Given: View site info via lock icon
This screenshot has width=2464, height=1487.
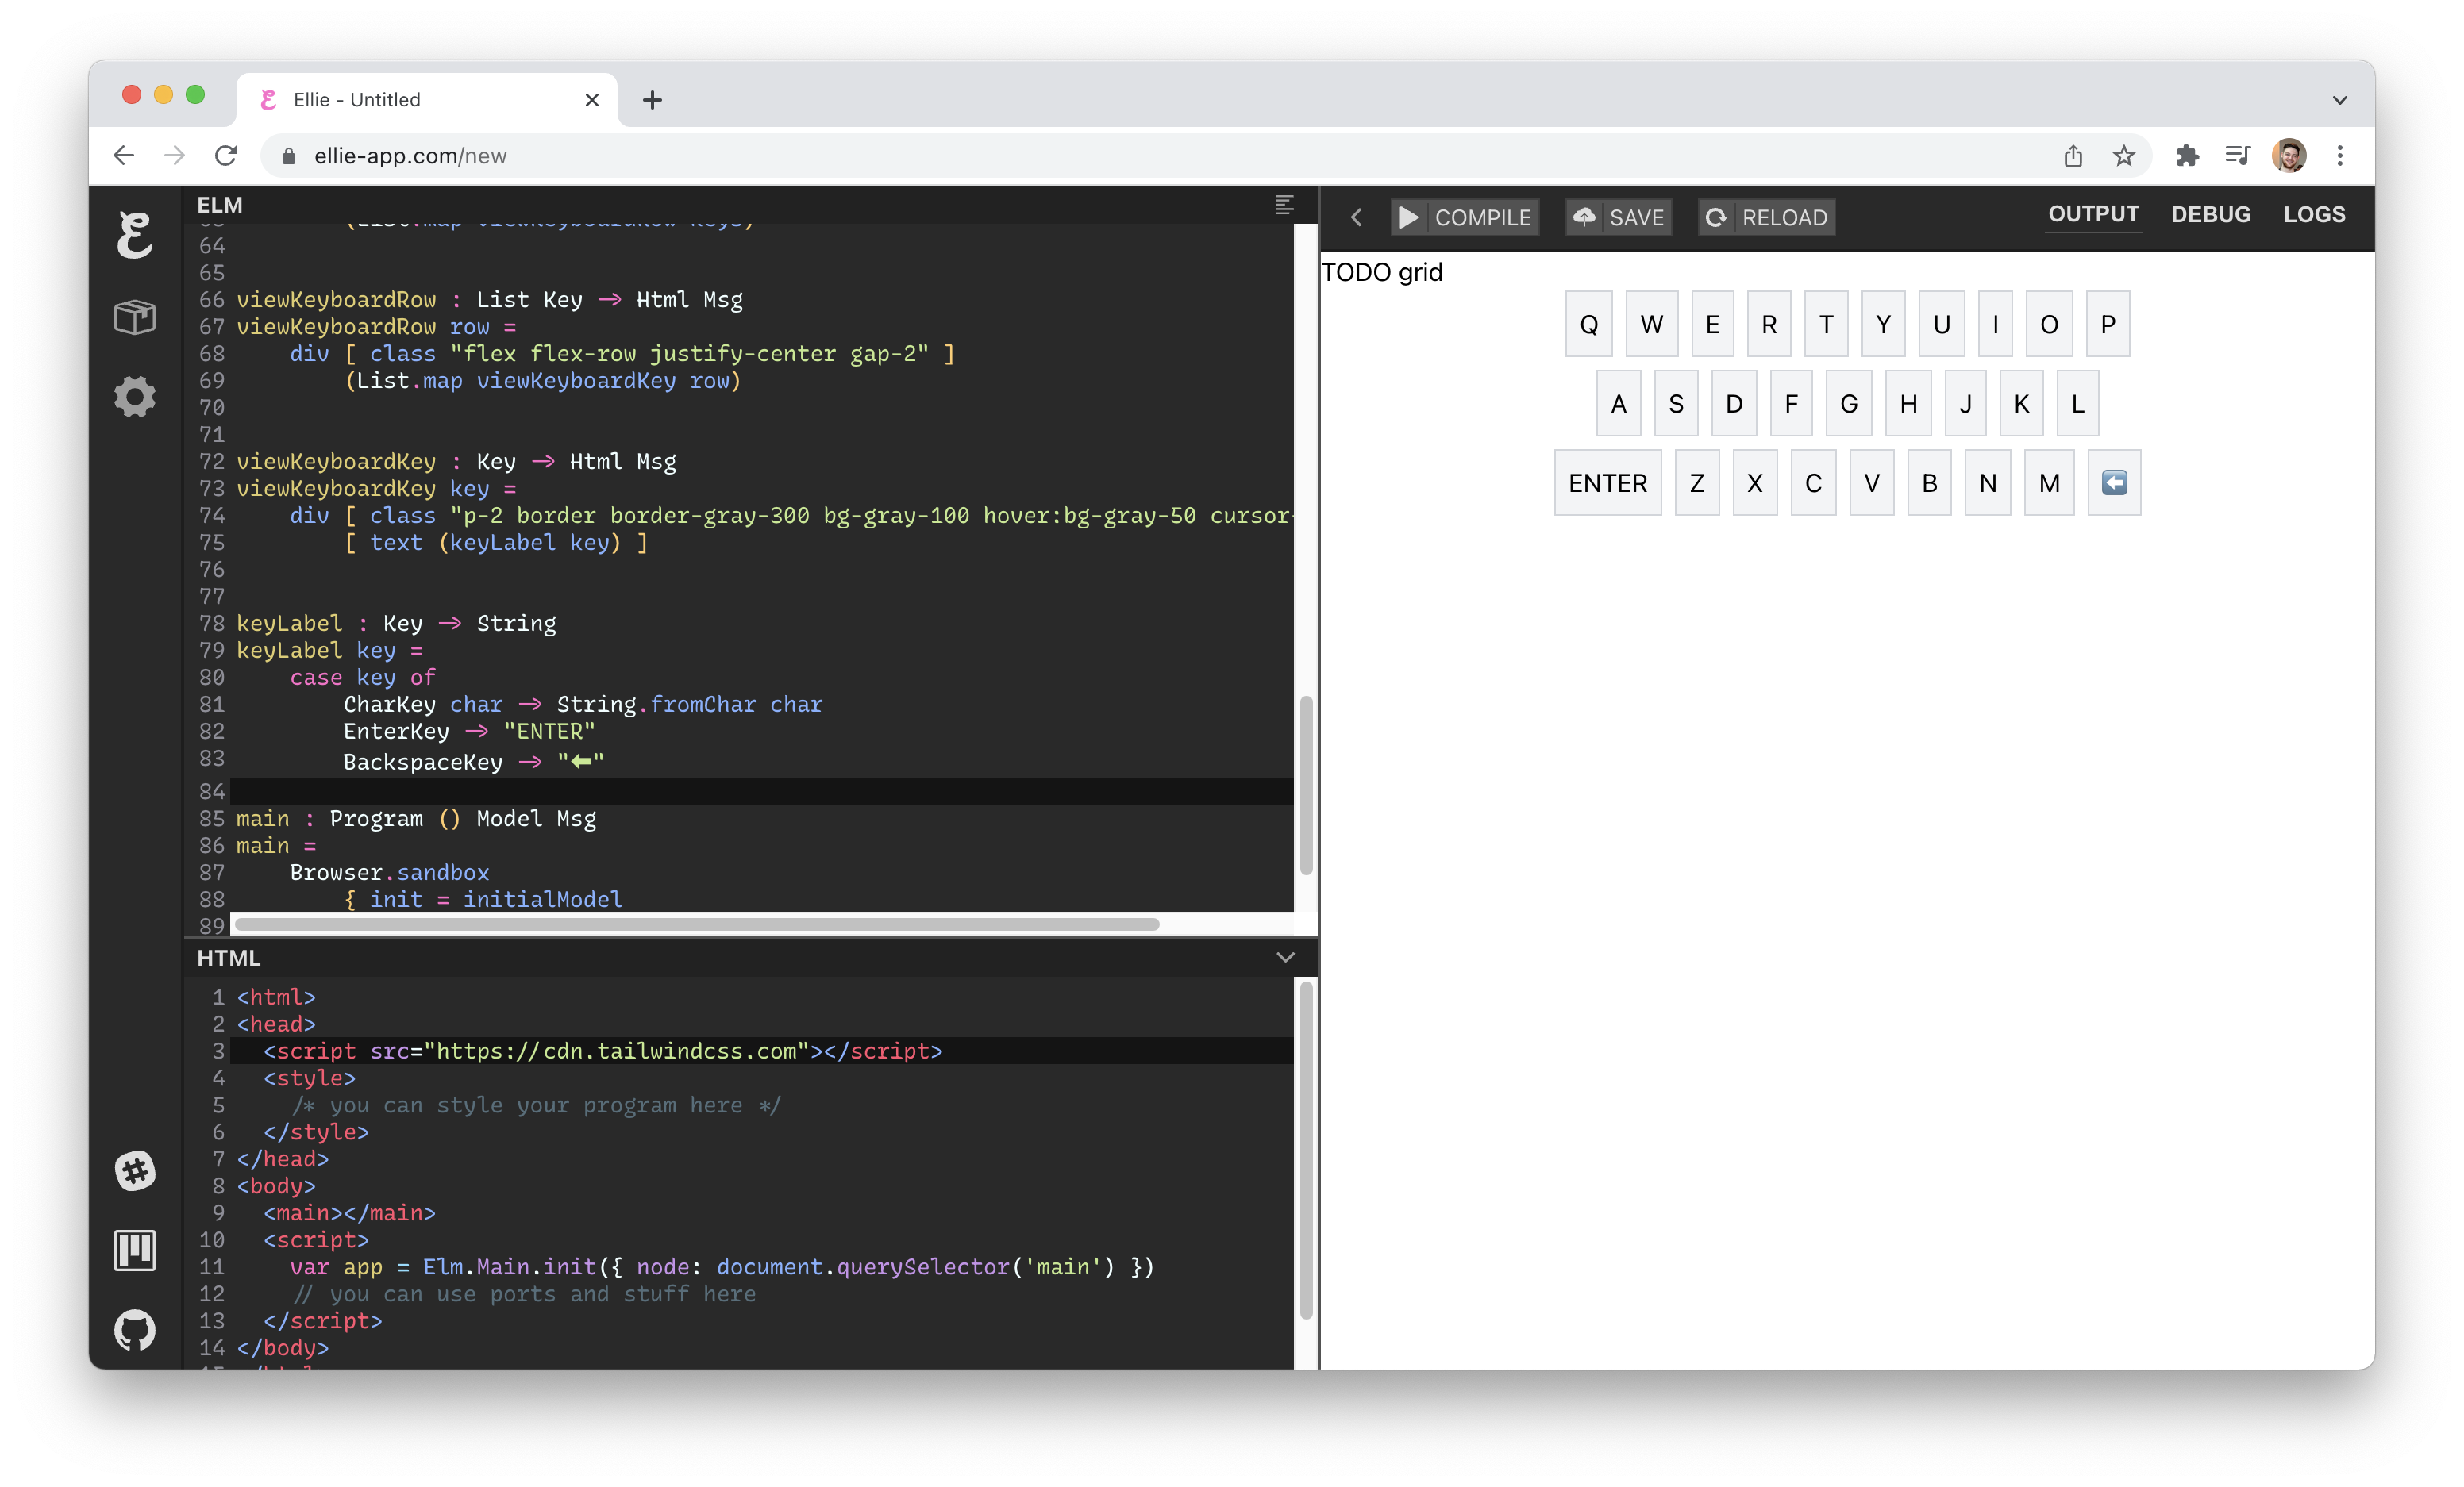Looking at the screenshot, I should tap(289, 156).
